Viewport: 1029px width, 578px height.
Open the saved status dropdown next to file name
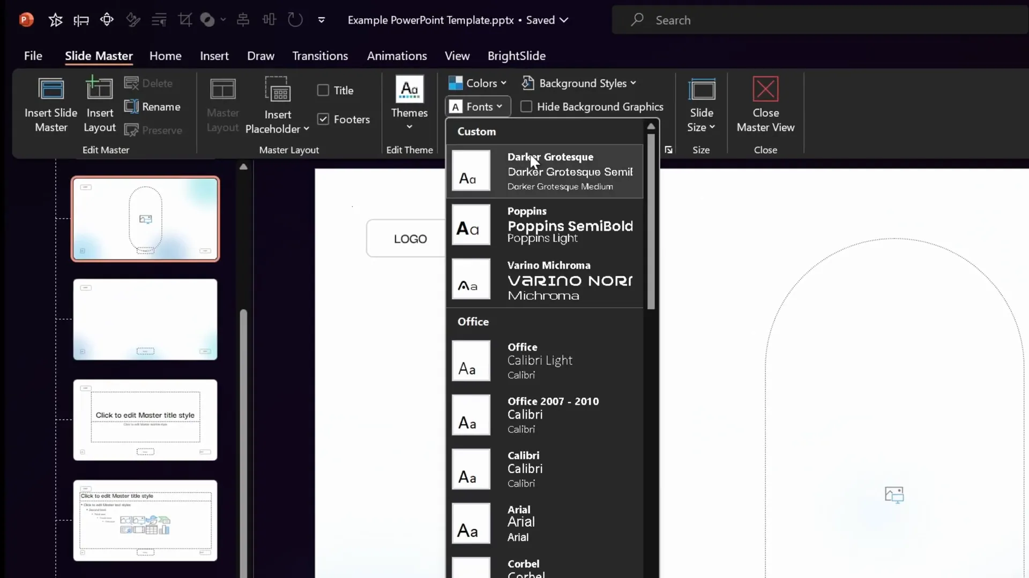click(x=564, y=20)
